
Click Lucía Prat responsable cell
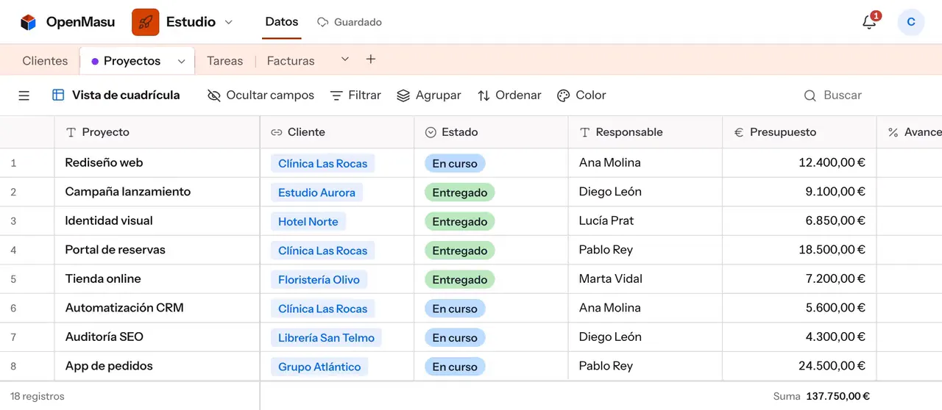click(x=645, y=221)
